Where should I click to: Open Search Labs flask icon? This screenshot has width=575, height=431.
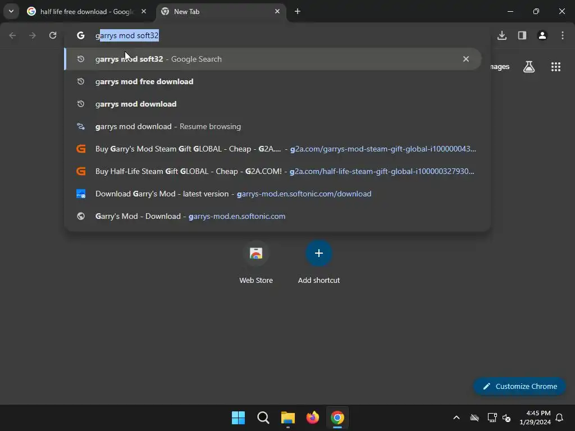point(529,67)
